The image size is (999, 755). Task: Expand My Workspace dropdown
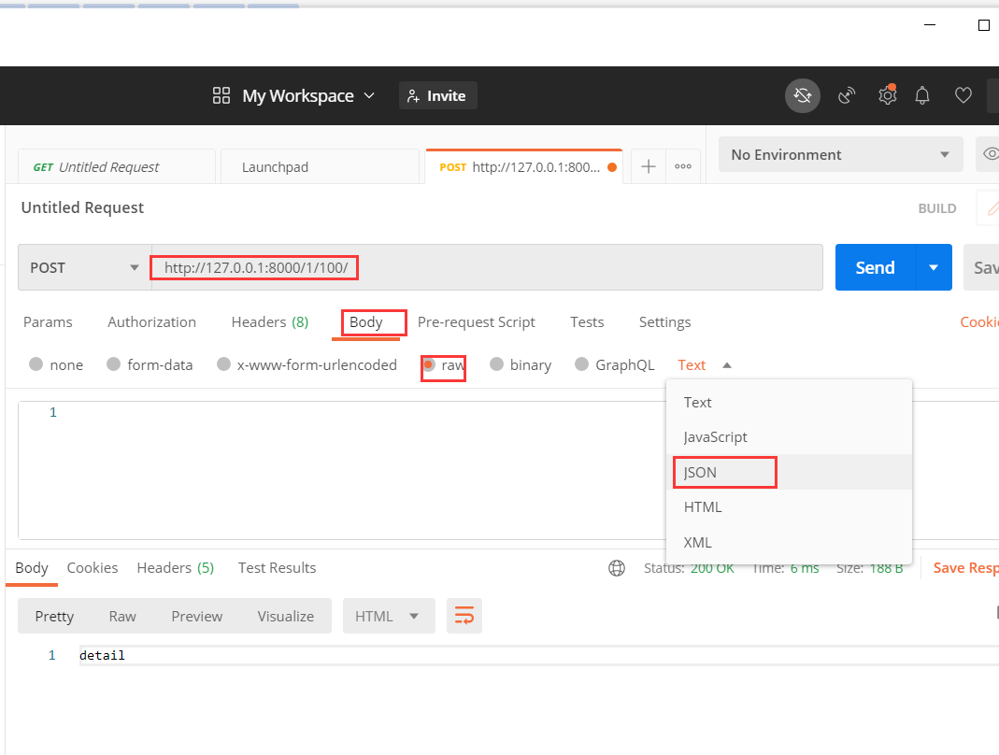click(369, 95)
